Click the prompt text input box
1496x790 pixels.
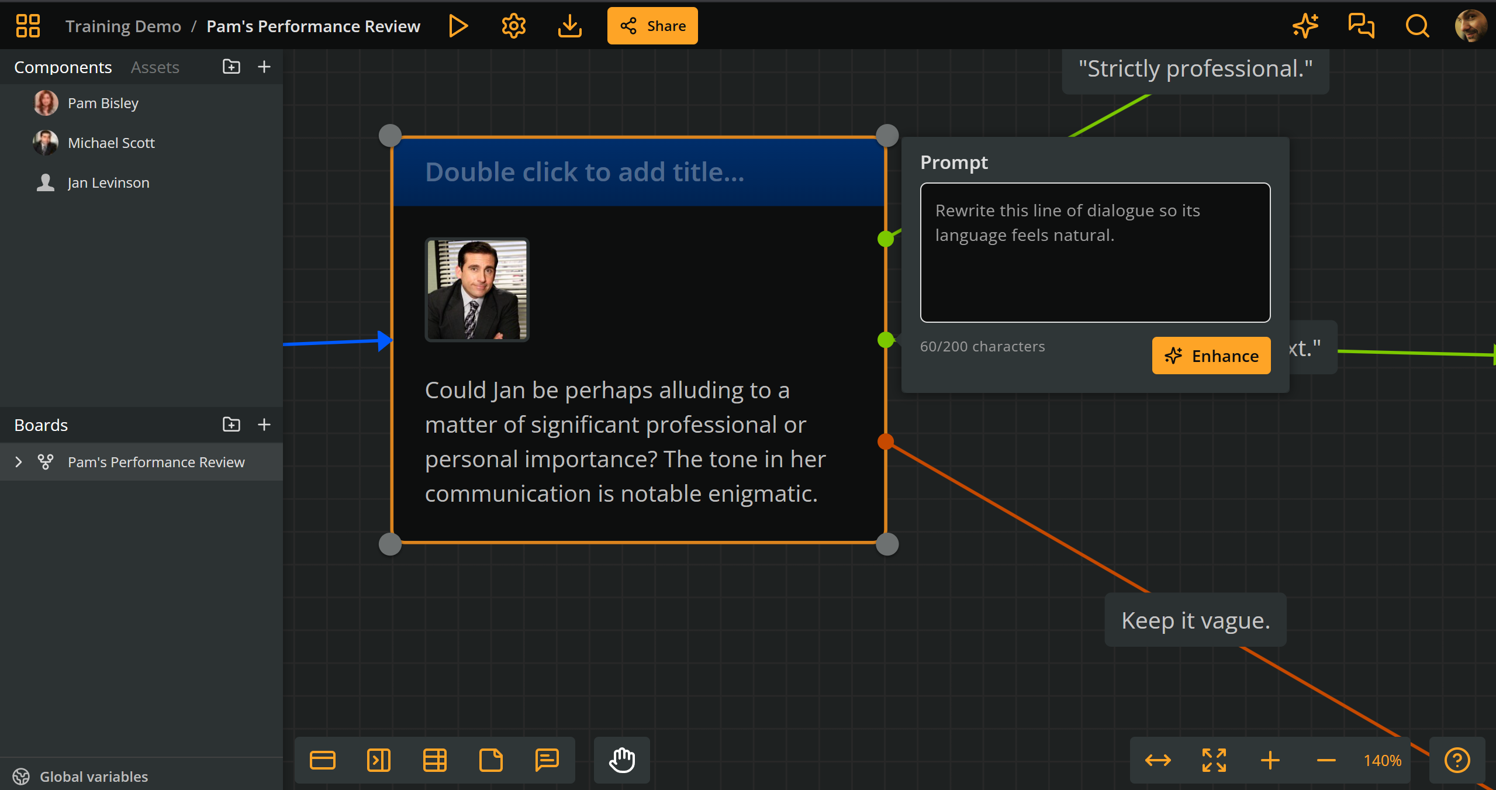pos(1095,253)
